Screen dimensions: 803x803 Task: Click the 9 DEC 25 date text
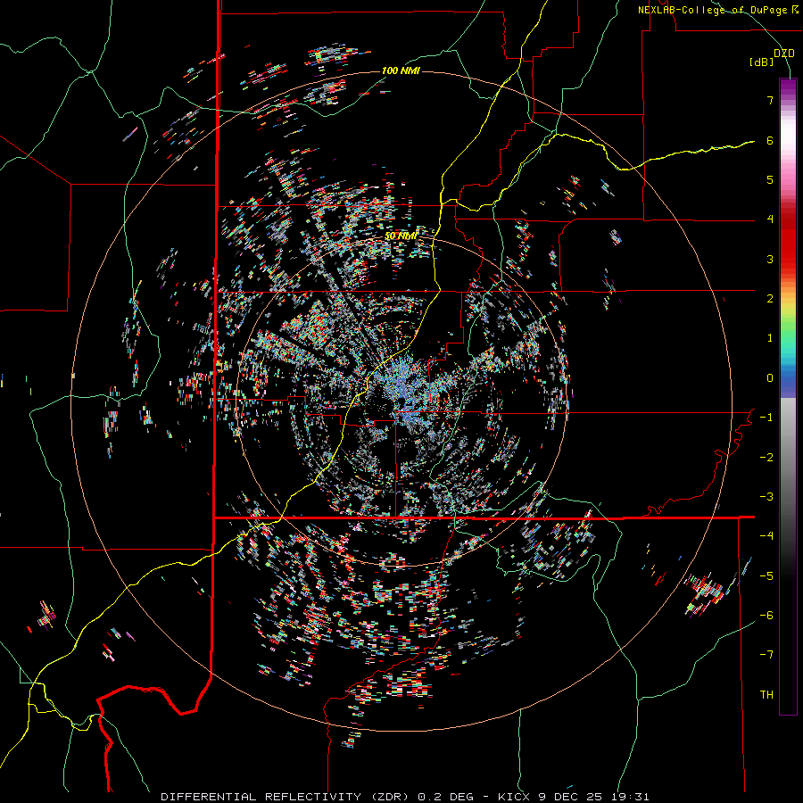569,797
